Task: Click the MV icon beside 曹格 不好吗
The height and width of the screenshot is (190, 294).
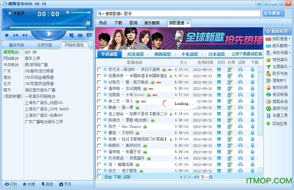Action: point(137,133)
